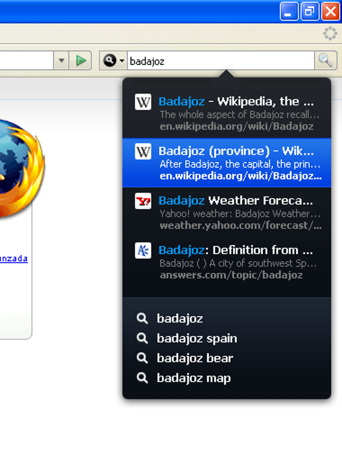Open Badajoz - Wikipedia result
Screen dimensions: 342x455
(x=226, y=113)
